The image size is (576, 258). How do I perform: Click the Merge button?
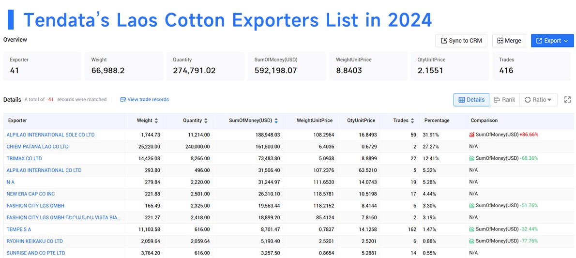pyautogui.click(x=509, y=41)
